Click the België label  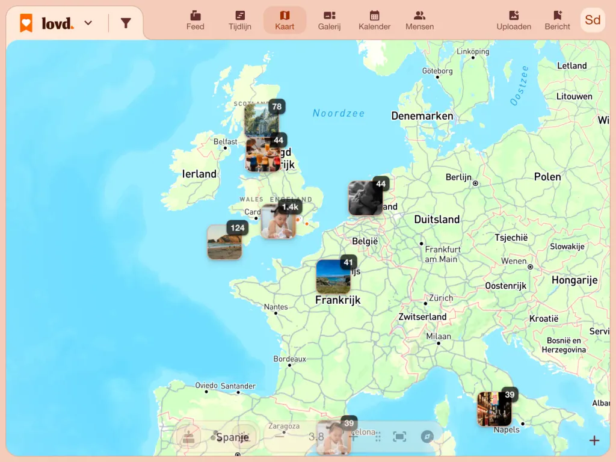point(365,241)
